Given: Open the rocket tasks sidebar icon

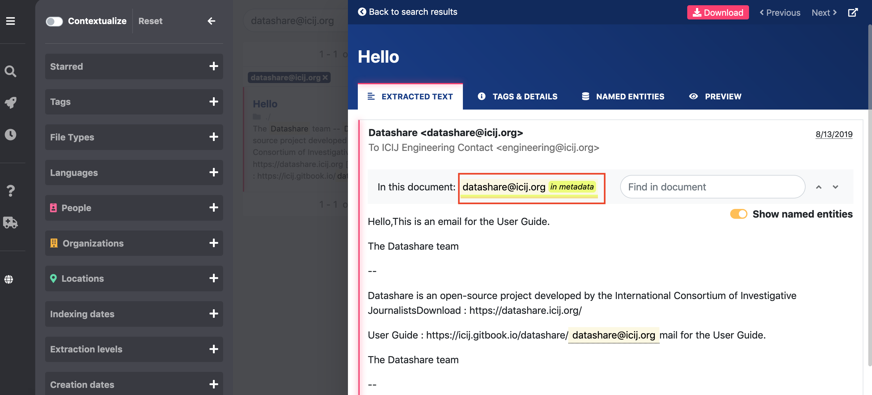Looking at the screenshot, I should coord(11,102).
